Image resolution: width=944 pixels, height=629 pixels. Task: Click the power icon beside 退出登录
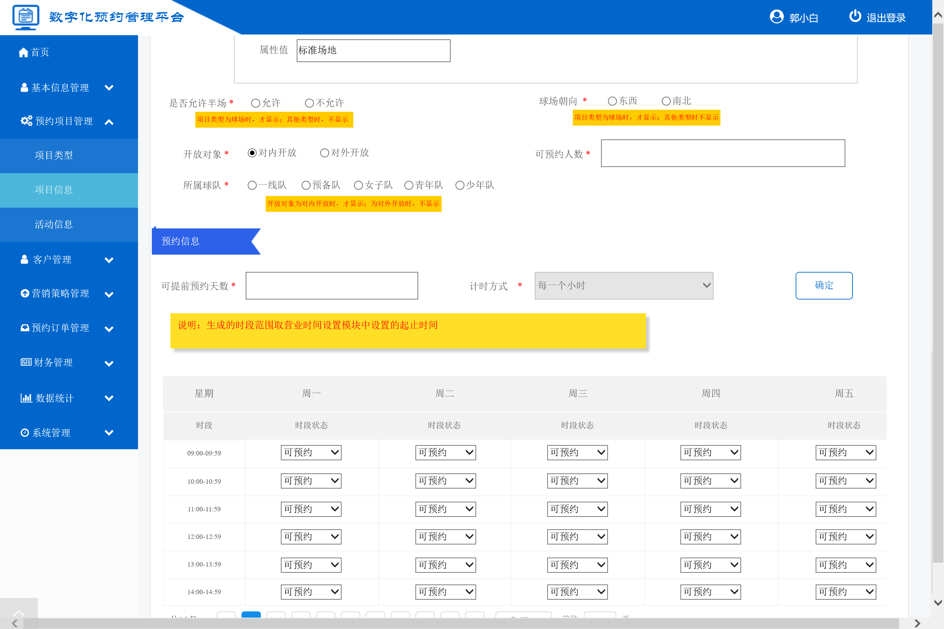coord(855,16)
